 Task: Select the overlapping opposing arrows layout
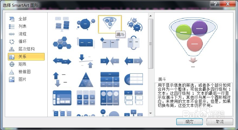click(62, 61)
